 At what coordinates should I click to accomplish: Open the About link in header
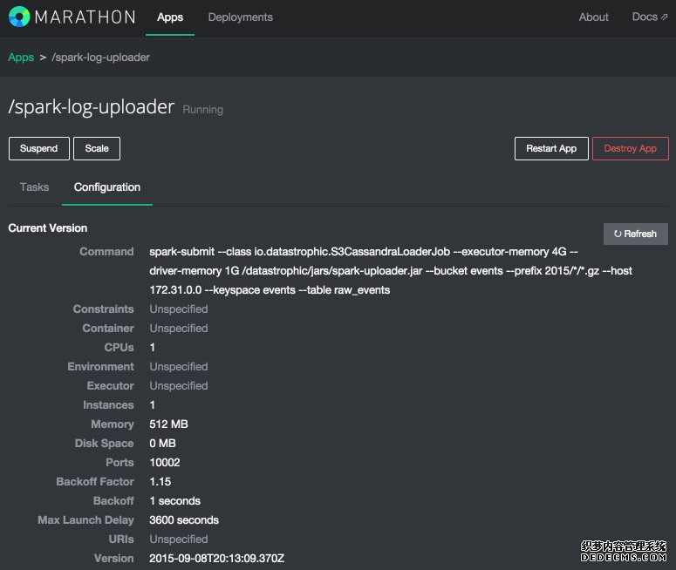[x=593, y=17]
